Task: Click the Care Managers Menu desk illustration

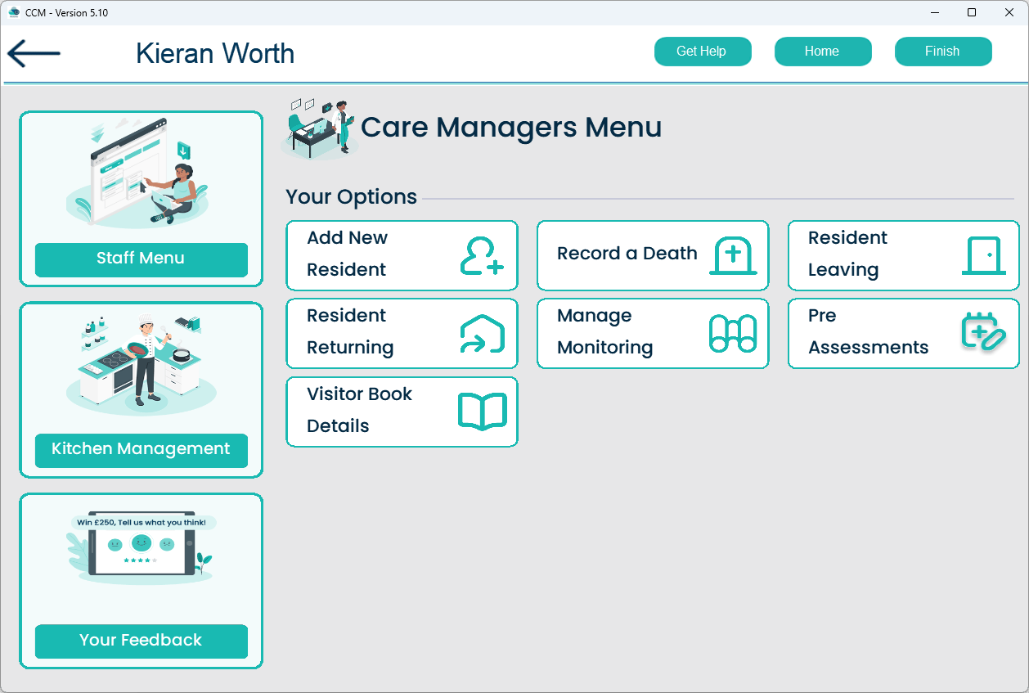Action: point(320,128)
